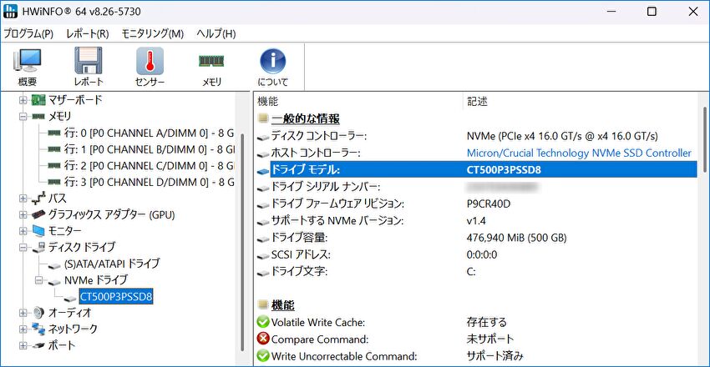Click the left tree pane vertical scrollbar
This screenshot has height=367, width=710.
click(x=242, y=242)
